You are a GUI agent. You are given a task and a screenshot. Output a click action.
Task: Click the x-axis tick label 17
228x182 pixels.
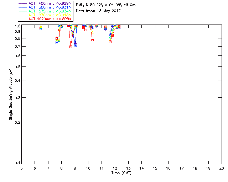tap(182, 168)
